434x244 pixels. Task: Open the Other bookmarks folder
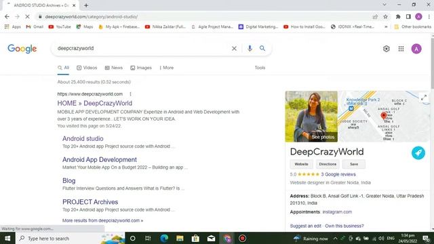click(413, 27)
